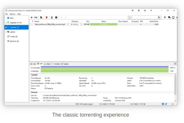Click the green Seeding status progress bar
This screenshot has height=123, width=184.
(x=104, y=24)
